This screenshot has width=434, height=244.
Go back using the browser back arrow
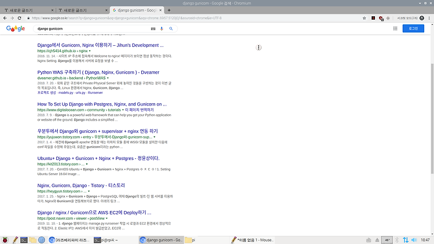point(5,18)
